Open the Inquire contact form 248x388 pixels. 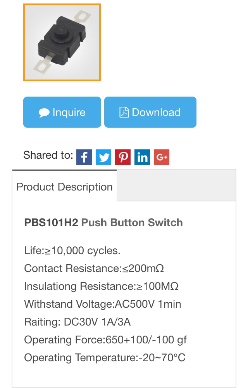point(62,112)
